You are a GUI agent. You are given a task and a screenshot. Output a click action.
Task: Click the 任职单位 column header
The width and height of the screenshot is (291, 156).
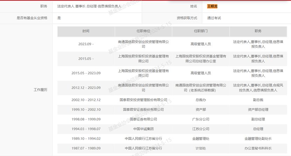click(143, 31)
